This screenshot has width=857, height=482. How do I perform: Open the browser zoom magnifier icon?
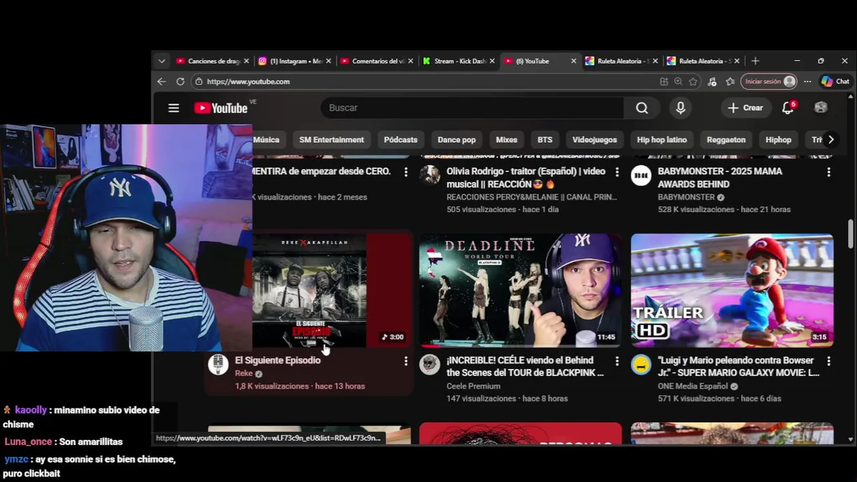point(678,82)
